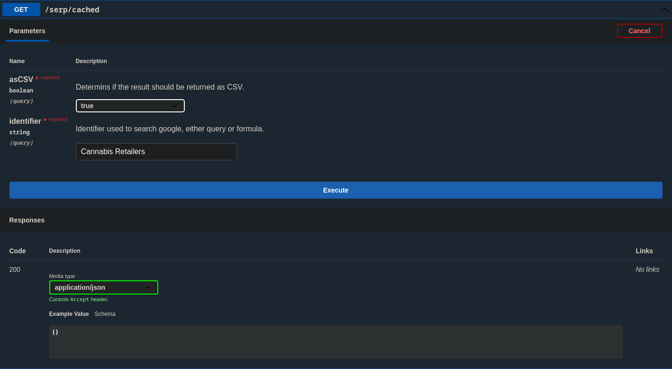Viewport: 672px width, 369px height.
Task: Switch to the Schema tab
Action: click(x=105, y=314)
